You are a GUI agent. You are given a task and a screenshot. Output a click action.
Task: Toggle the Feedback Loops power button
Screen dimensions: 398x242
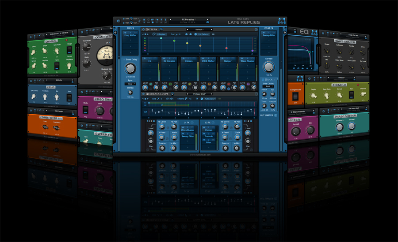click(143, 94)
